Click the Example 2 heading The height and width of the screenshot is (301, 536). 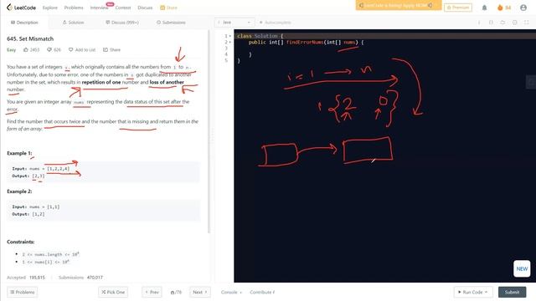[19, 191]
